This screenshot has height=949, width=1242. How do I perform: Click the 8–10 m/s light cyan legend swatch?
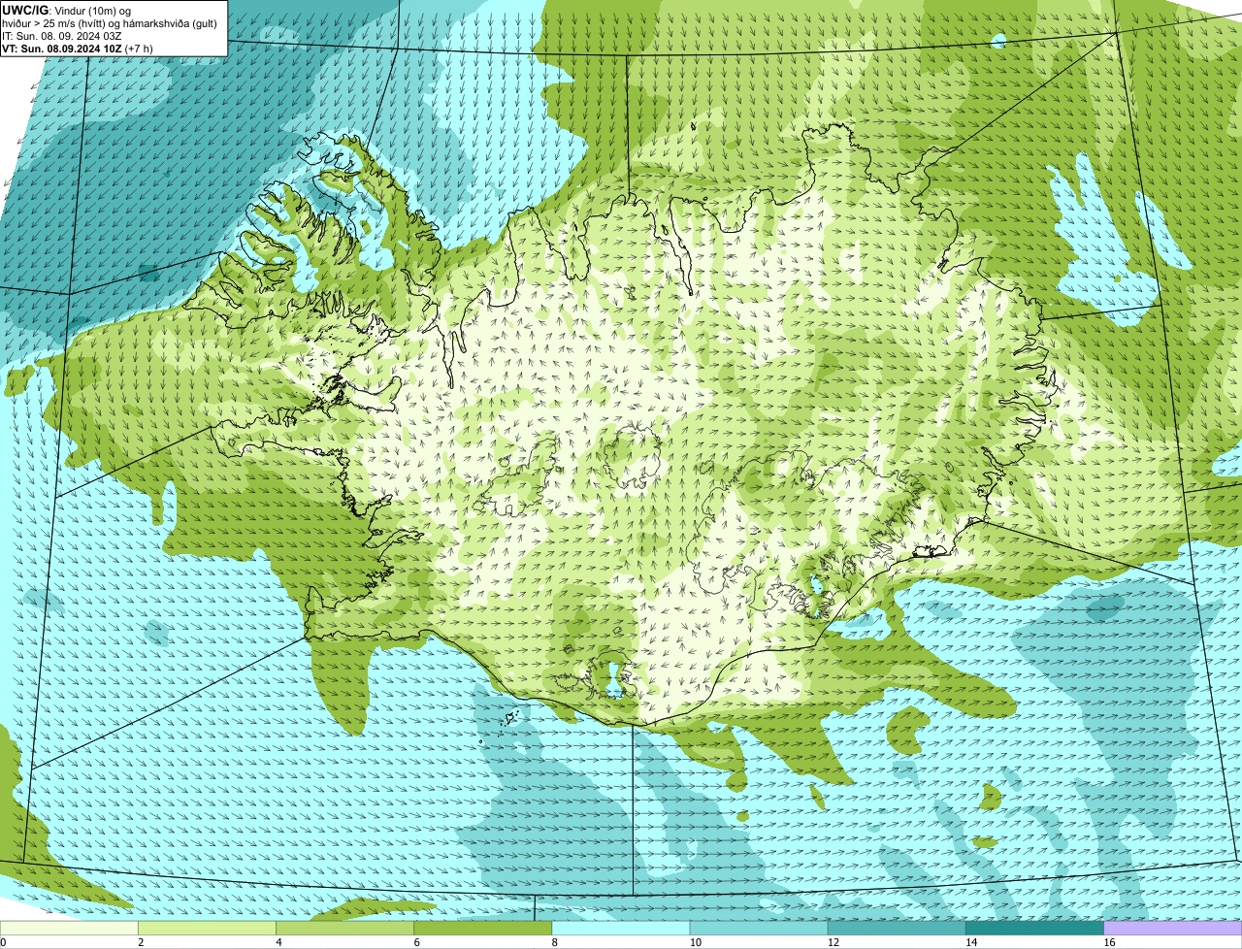[x=621, y=929]
